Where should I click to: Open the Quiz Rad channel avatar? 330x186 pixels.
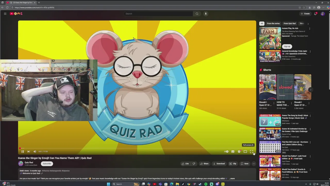click(x=21, y=164)
